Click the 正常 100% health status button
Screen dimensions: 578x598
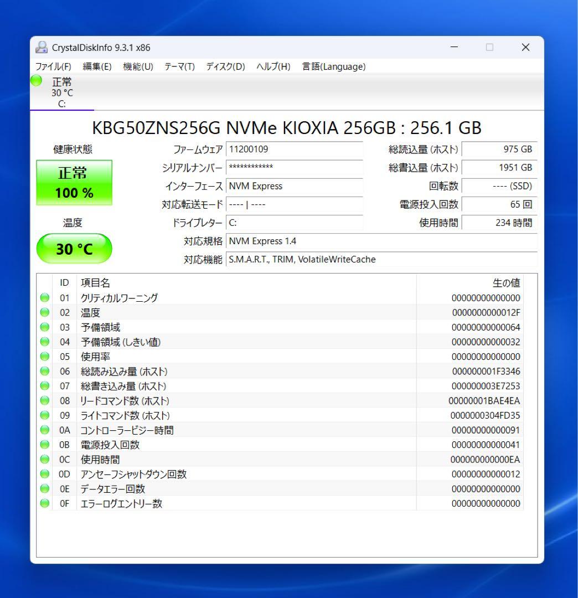[74, 183]
